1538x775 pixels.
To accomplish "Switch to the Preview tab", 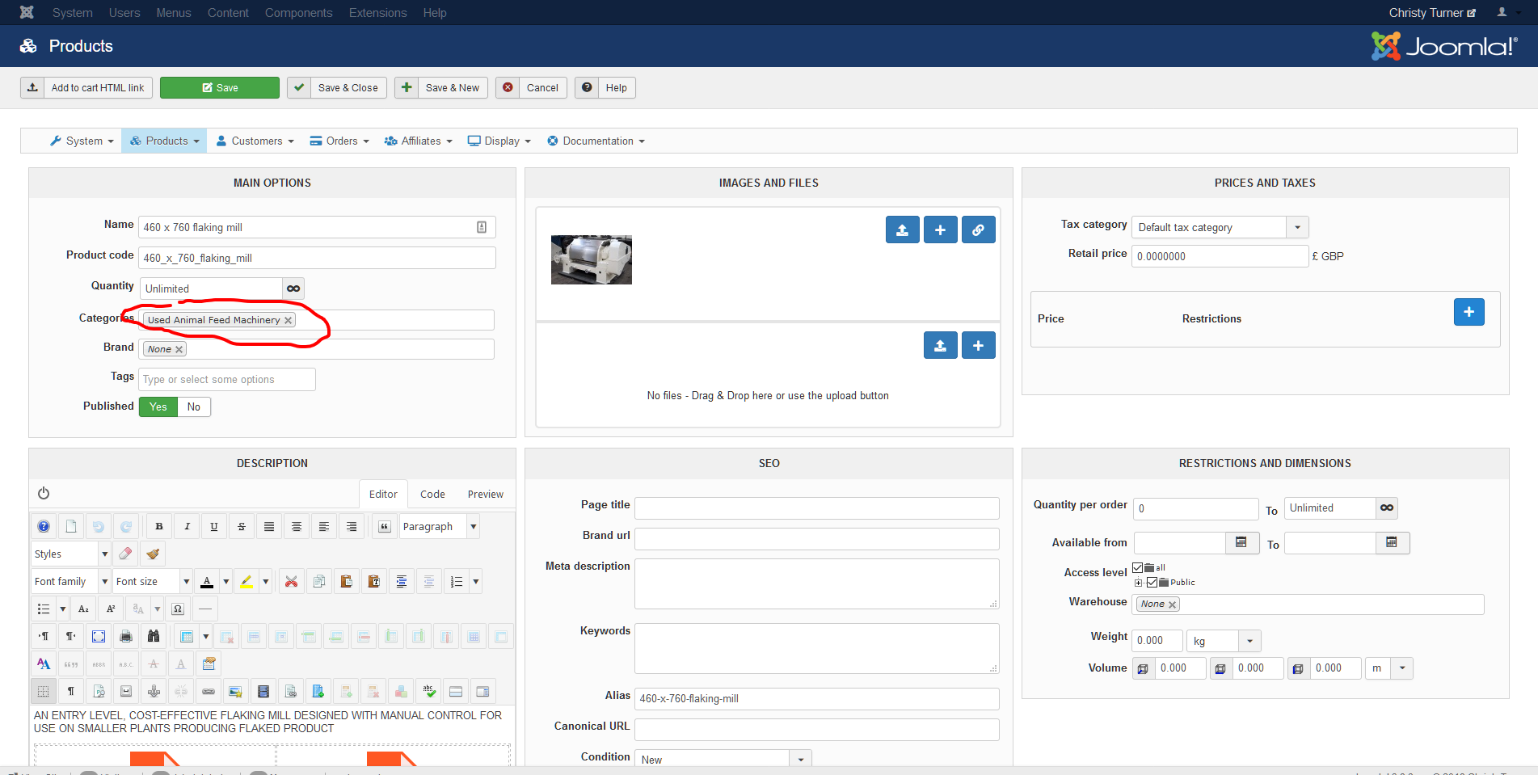I will [486, 495].
